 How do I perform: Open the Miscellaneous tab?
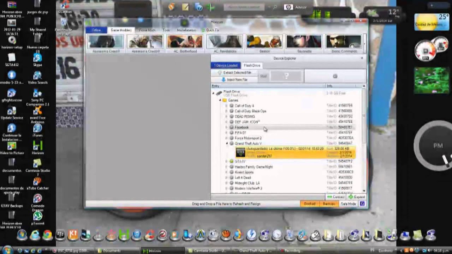(186, 30)
